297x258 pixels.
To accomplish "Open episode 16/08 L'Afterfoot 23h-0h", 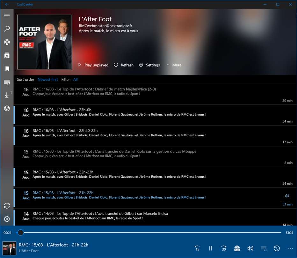I will point(155,115).
